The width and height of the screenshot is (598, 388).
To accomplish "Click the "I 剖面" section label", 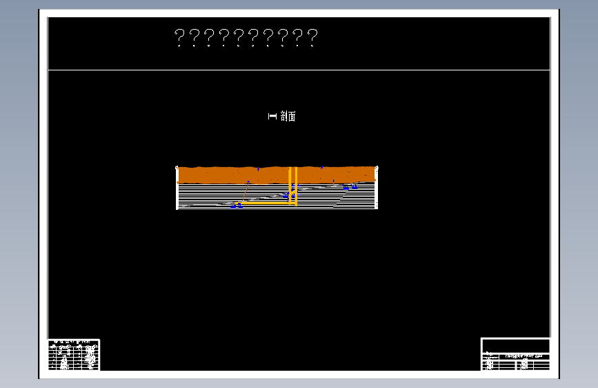I will point(282,116).
